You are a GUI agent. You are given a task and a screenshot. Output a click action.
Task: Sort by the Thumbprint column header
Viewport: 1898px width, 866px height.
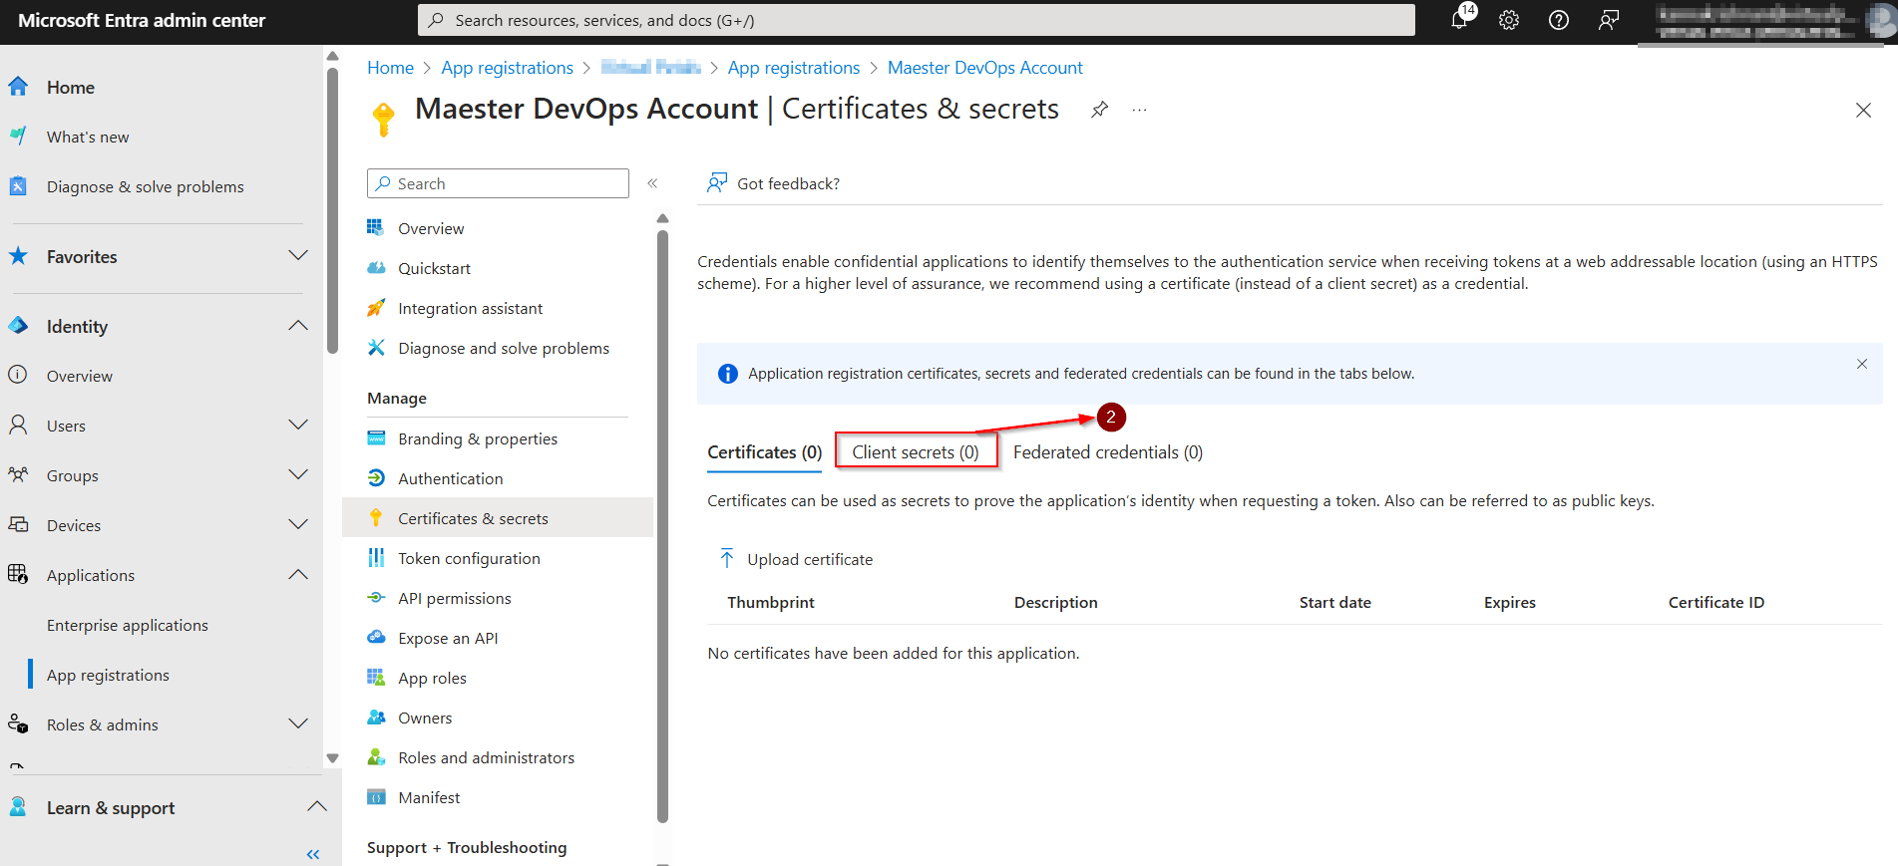[x=771, y=602]
